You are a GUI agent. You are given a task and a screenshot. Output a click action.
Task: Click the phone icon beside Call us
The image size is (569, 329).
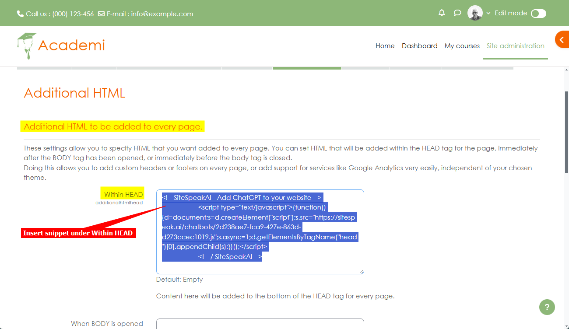pos(20,14)
